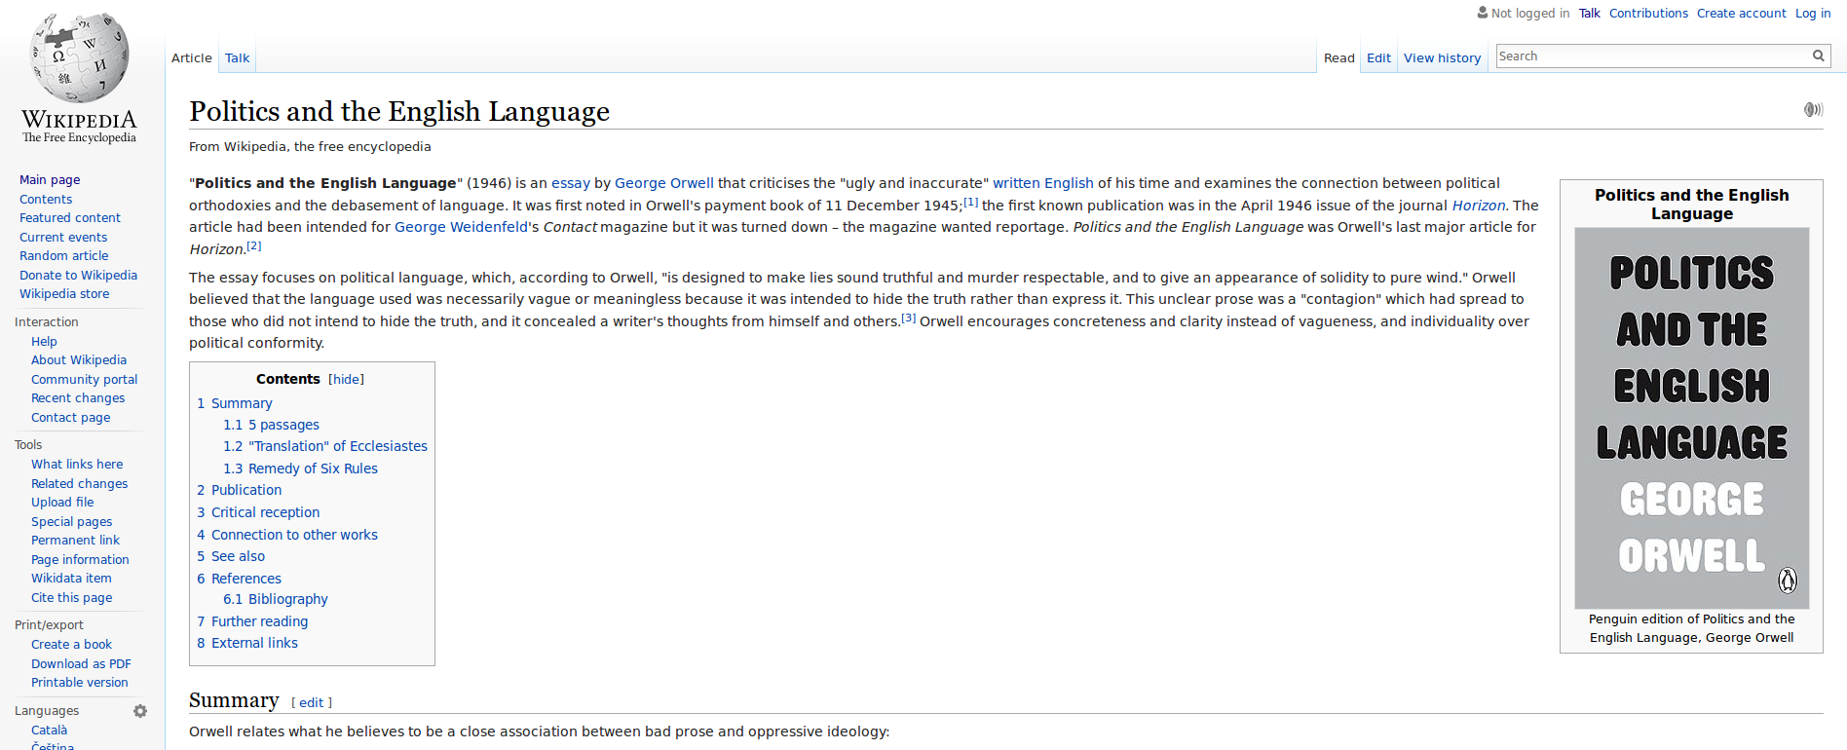Open the written English link
Viewport: 1847px width, 750px height.
(x=1043, y=183)
